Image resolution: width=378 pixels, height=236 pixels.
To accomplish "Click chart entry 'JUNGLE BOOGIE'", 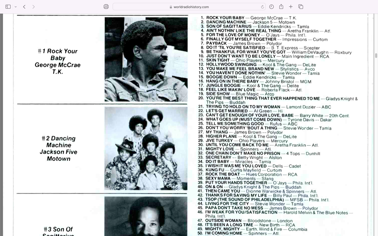I will tap(223, 85).
